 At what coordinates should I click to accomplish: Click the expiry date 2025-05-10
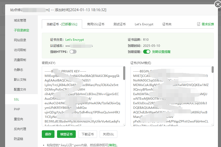(x=152, y=46)
